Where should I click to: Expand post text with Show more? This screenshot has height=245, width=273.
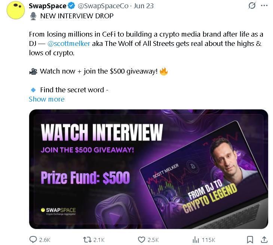point(47,99)
